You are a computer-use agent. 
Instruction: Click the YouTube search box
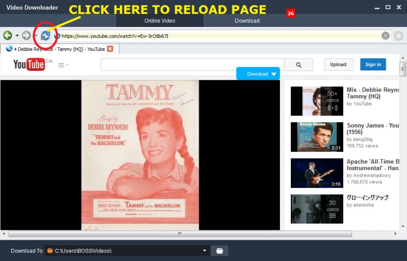coord(193,64)
